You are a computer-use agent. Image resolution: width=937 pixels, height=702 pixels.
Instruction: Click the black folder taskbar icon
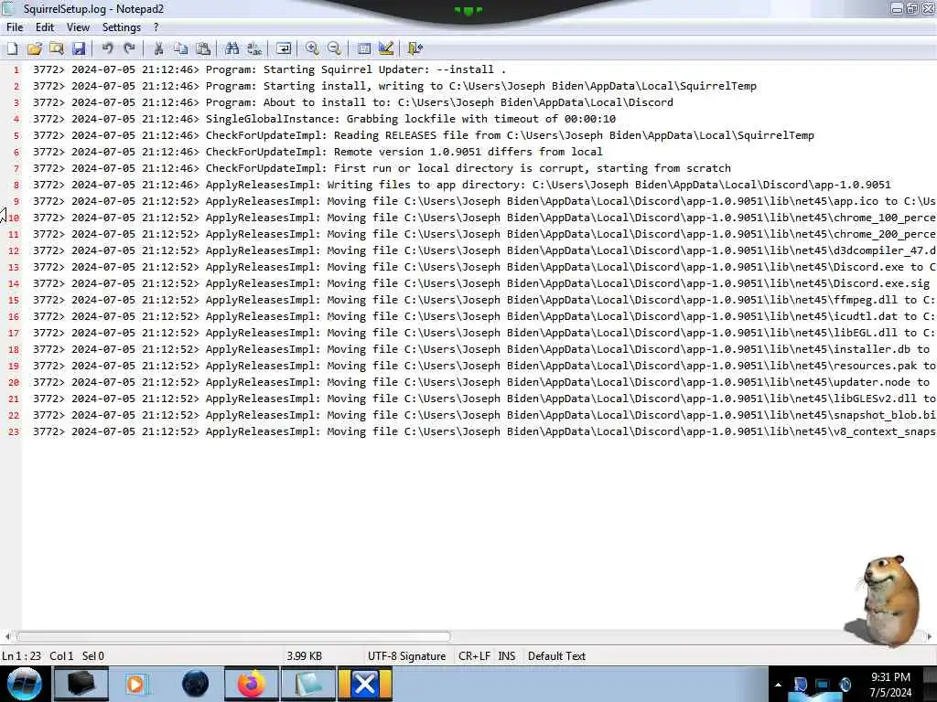[81, 684]
